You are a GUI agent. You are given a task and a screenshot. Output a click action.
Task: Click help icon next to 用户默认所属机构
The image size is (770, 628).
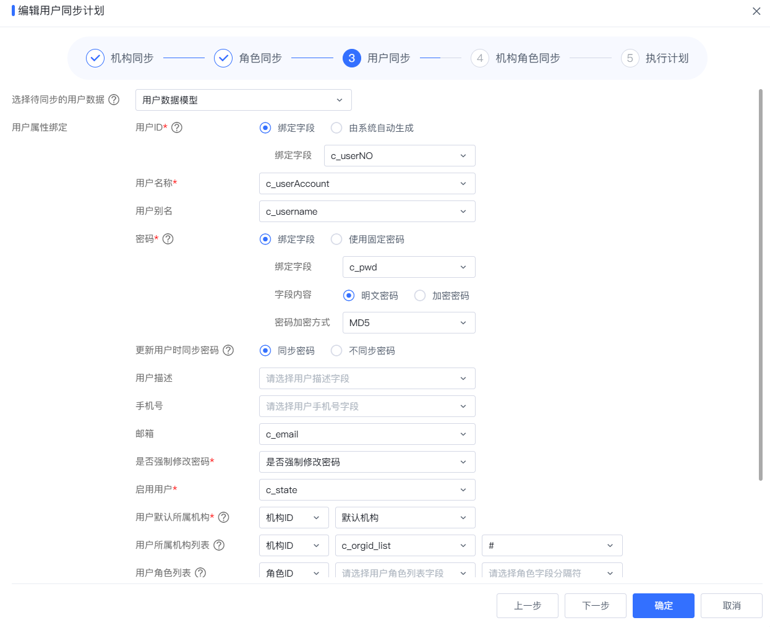point(224,517)
